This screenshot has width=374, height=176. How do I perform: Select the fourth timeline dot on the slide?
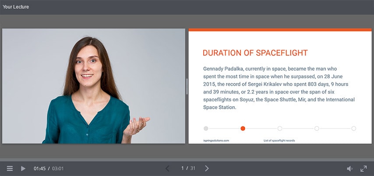click(x=317, y=129)
